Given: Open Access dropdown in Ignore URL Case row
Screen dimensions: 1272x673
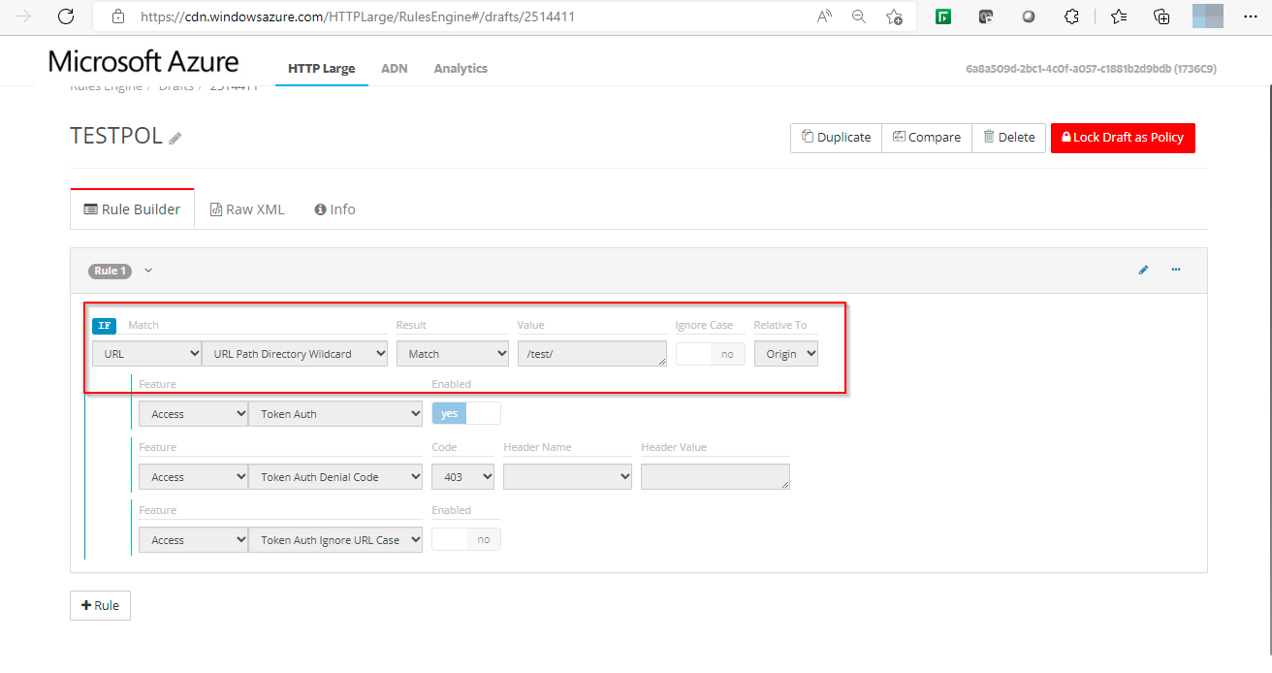Looking at the screenshot, I should 193,540.
